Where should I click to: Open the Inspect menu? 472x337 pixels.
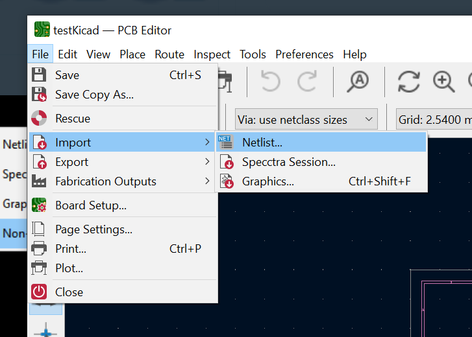point(212,54)
